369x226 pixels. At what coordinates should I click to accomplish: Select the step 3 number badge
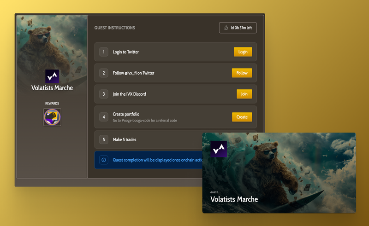coord(104,94)
